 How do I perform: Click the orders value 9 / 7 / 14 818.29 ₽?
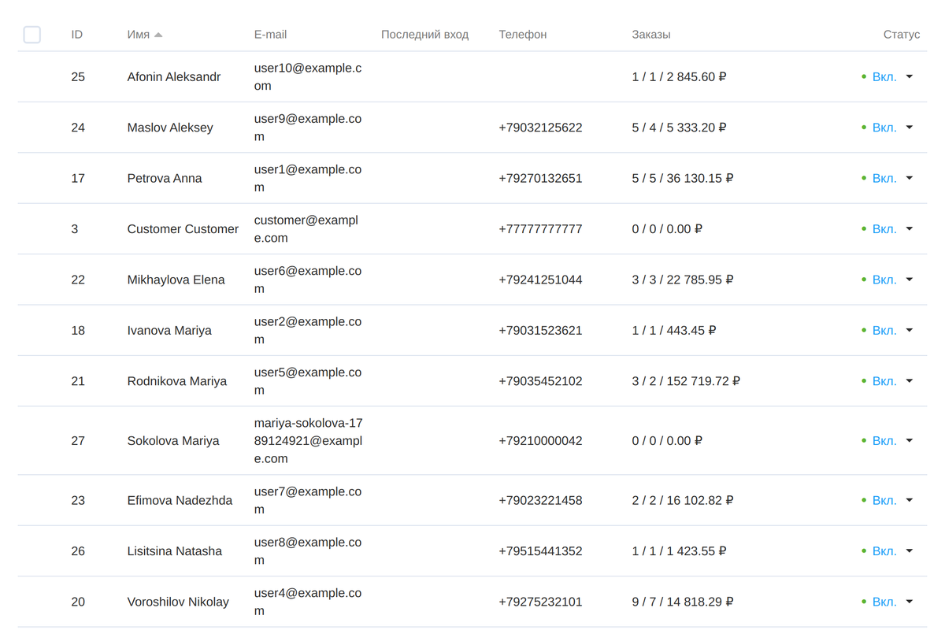click(x=683, y=602)
